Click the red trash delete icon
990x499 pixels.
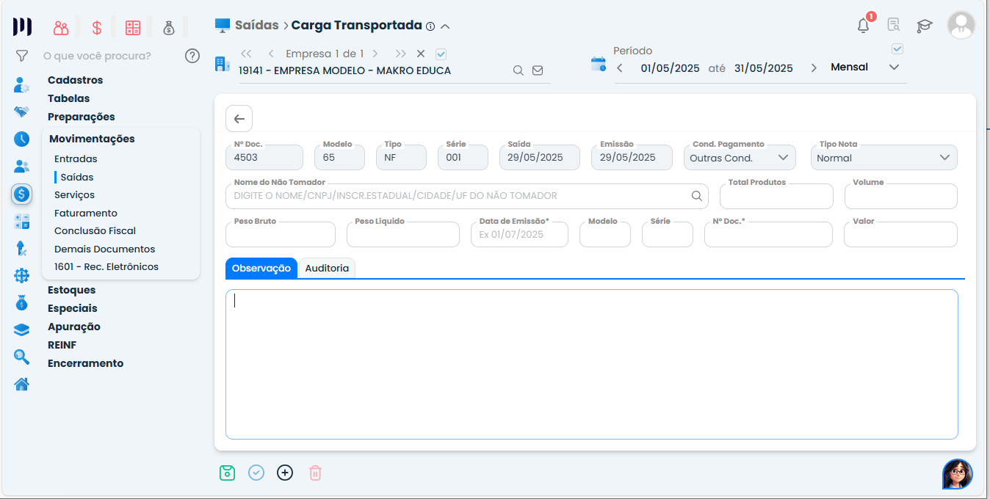click(x=315, y=473)
